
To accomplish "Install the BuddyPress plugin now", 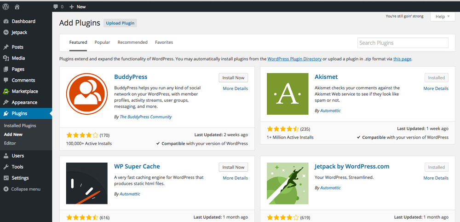I will (x=233, y=78).
